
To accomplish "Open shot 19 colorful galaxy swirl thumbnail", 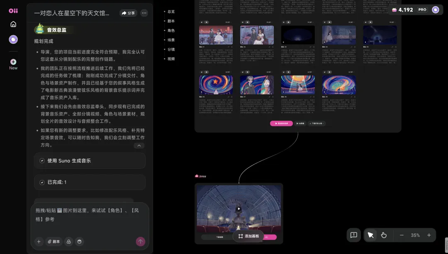I will pos(339,85).
